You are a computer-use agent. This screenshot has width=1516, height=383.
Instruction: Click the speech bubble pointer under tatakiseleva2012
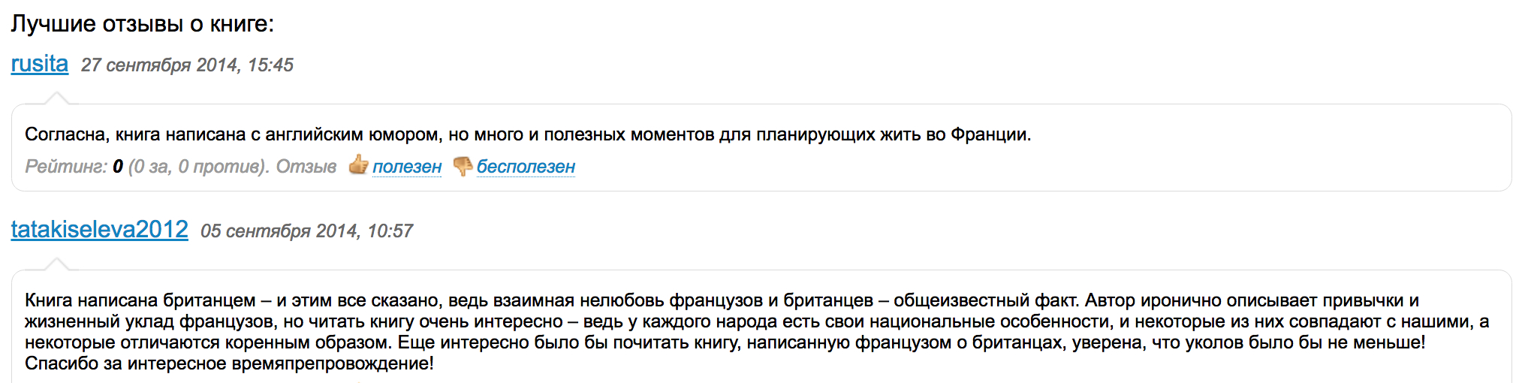(56, 264)
